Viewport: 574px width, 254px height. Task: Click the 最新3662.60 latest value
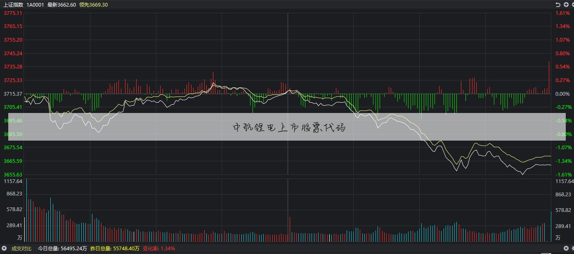61,5
